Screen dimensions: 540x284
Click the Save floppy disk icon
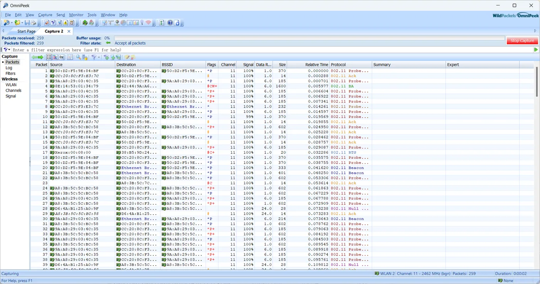[x=27, y=23]
